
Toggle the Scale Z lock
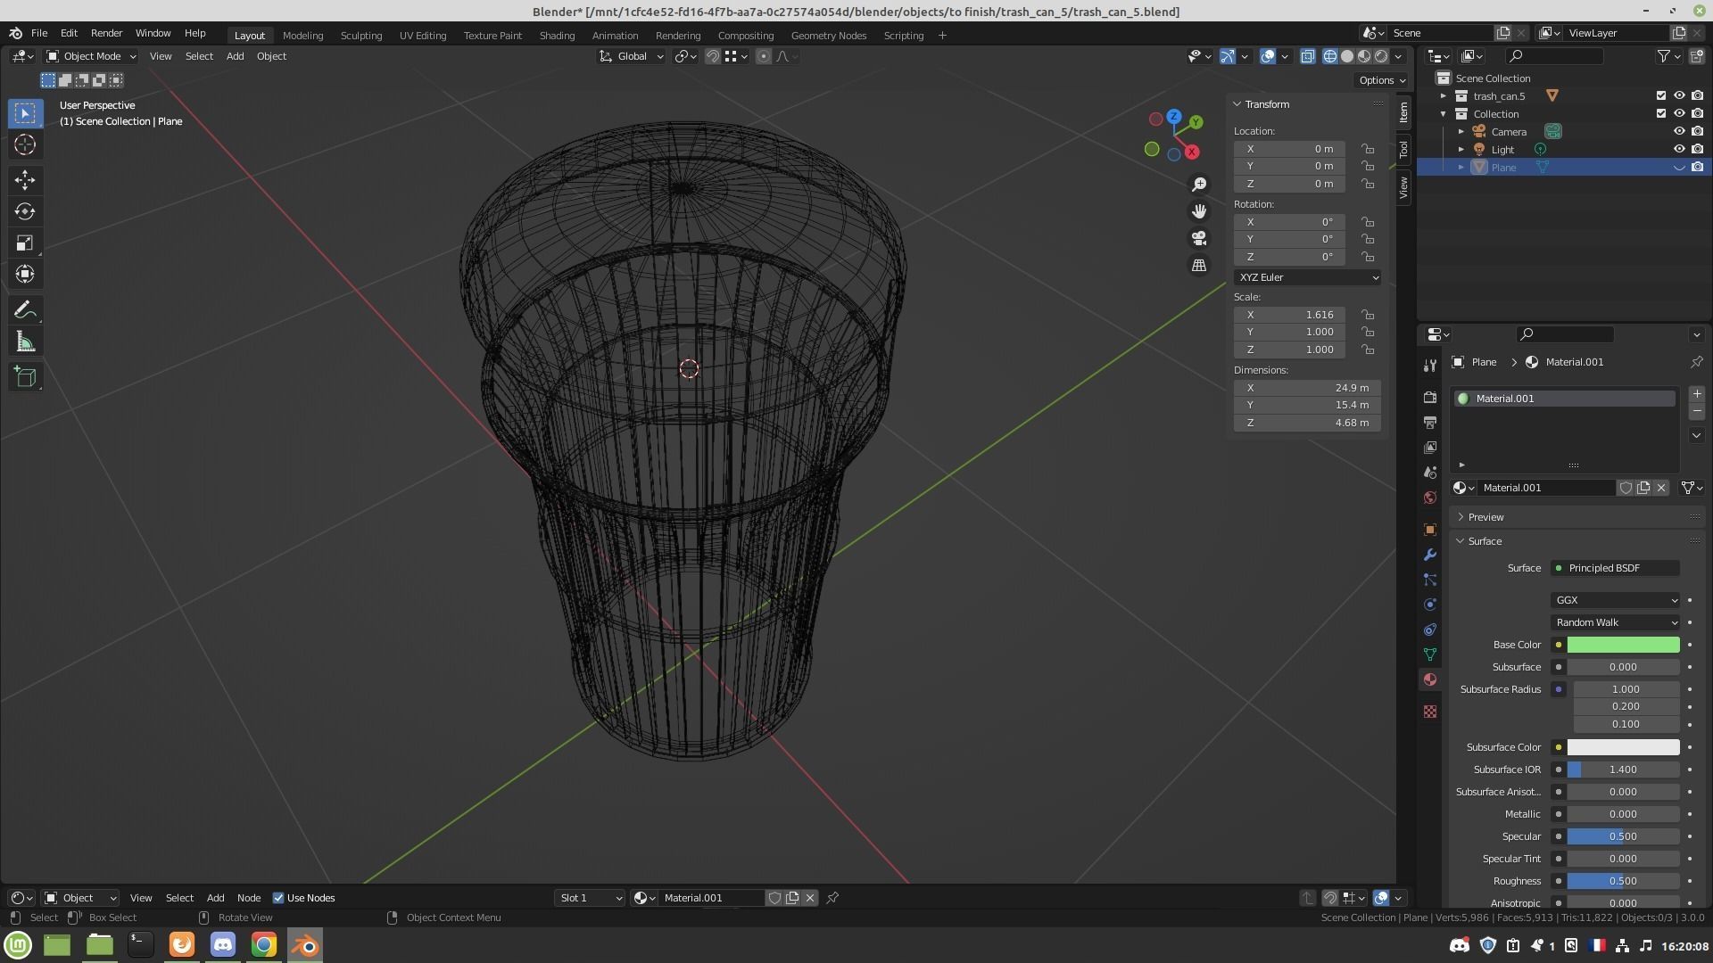click(x=1368, y=350)
